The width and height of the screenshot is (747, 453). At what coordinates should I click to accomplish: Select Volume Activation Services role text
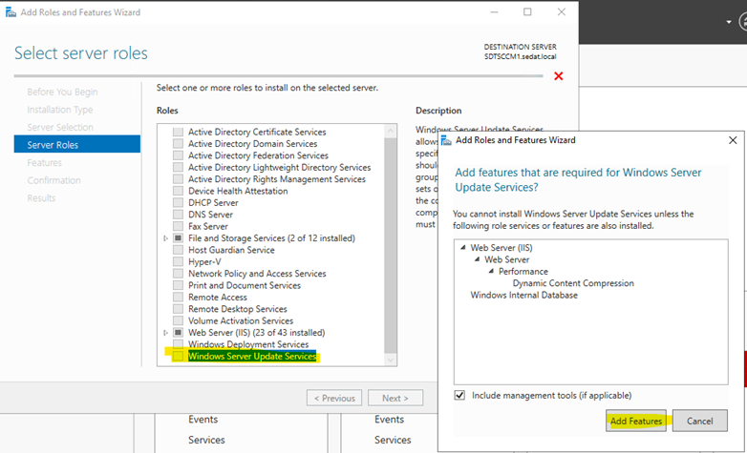tap(241, 320)
